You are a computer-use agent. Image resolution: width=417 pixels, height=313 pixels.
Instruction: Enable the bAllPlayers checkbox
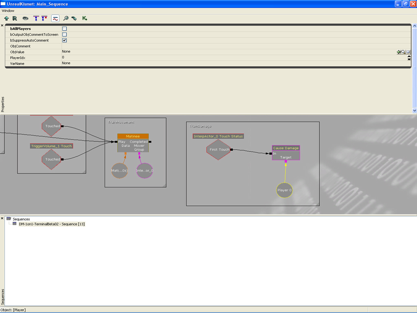click(64, 29)
